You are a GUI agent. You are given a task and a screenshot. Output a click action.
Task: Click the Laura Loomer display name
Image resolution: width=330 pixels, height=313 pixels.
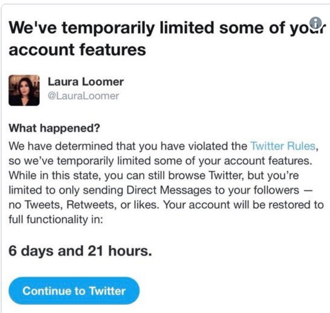86,82
